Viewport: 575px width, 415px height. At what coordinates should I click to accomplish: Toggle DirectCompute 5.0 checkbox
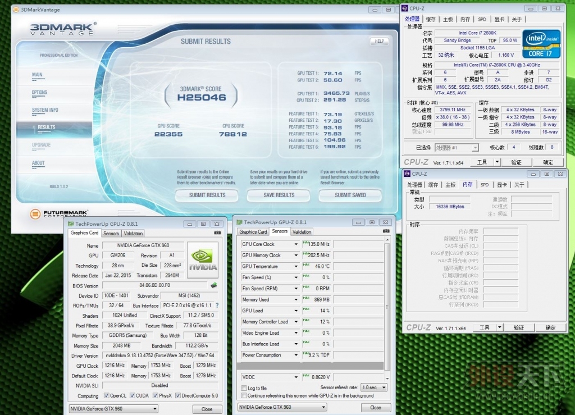(x=178, y=395)
